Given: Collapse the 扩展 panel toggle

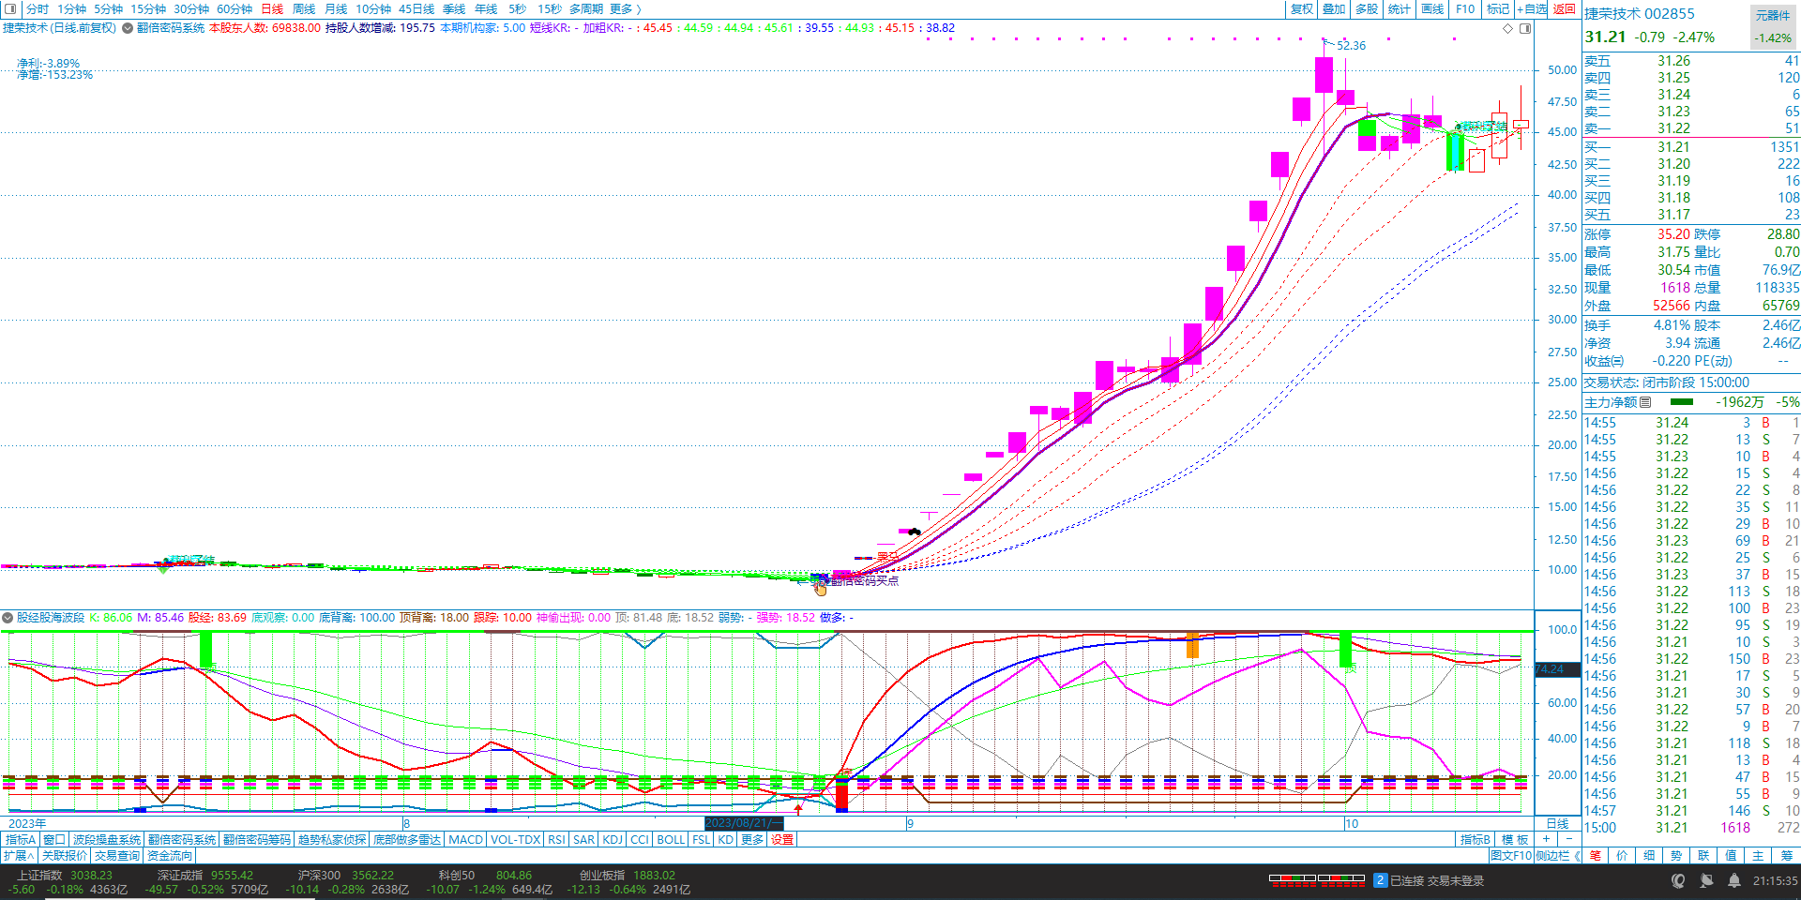Looking at the screenshot, I should point(19,856).
